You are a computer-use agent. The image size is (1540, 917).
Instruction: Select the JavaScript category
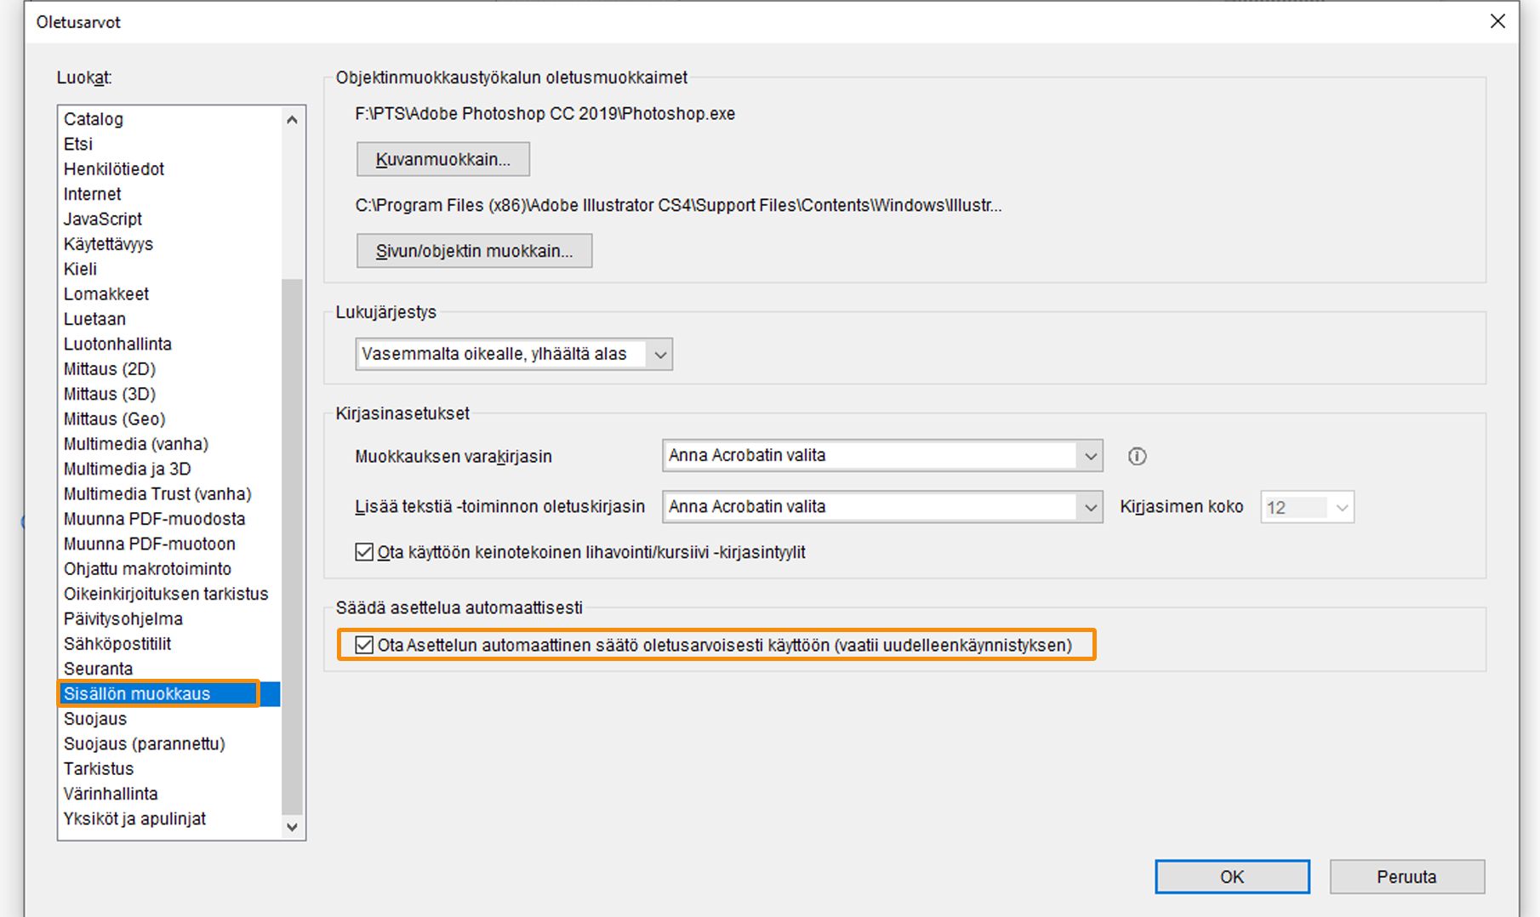coord(102,219)
